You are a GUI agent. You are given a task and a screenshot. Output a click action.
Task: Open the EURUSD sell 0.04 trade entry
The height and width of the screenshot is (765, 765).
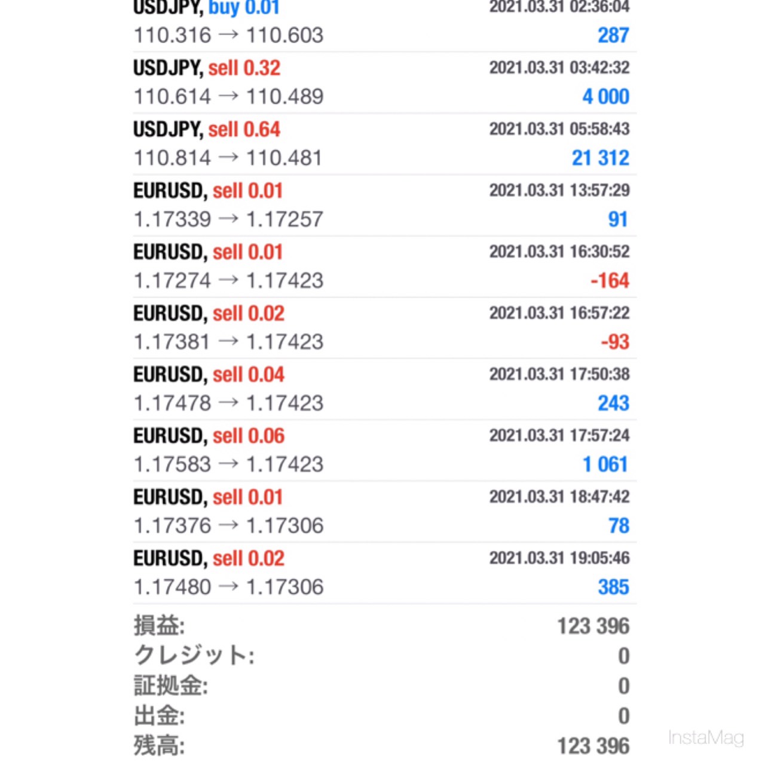click(x=382, y=389)
